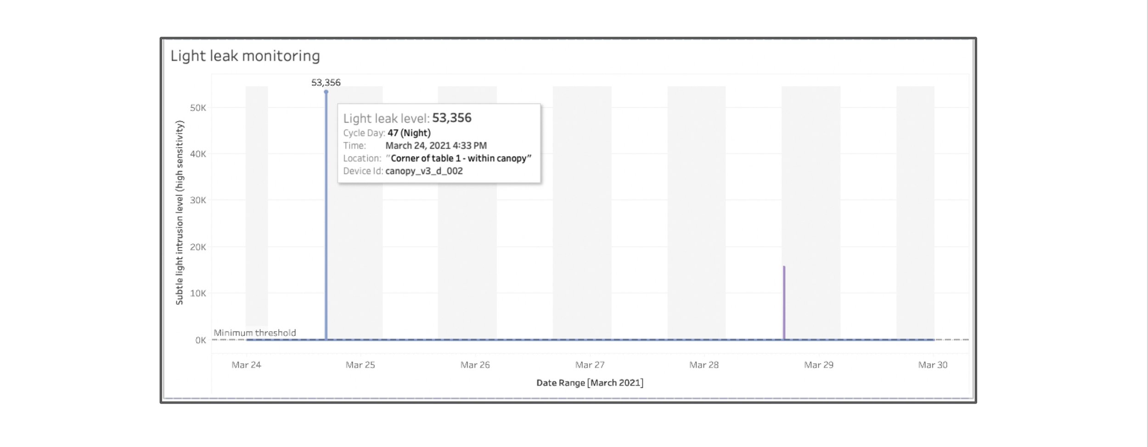Click the '40K' y-axis tick label
Viewport: 1148px width, 447px height.
coord(198,154)
